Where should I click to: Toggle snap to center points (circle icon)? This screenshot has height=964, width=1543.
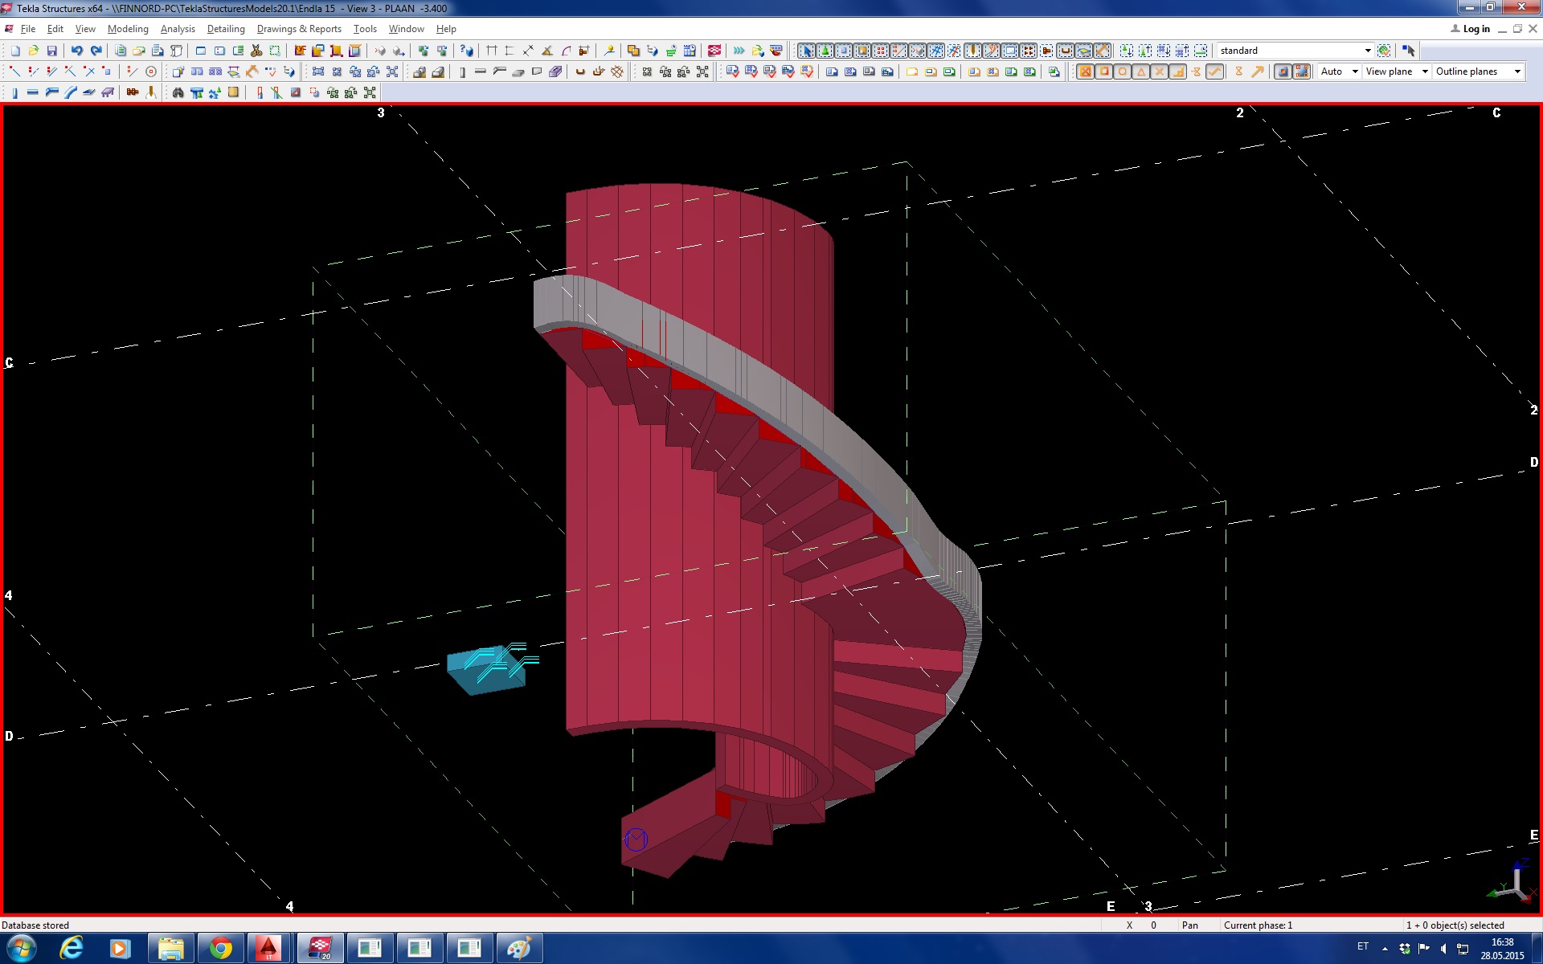[x=1122, y=71]
